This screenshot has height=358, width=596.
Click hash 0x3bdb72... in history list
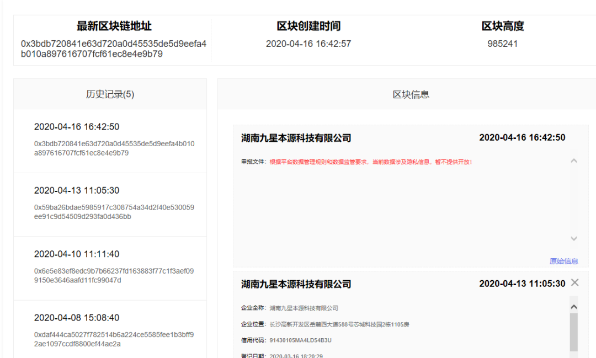[114, 148]
